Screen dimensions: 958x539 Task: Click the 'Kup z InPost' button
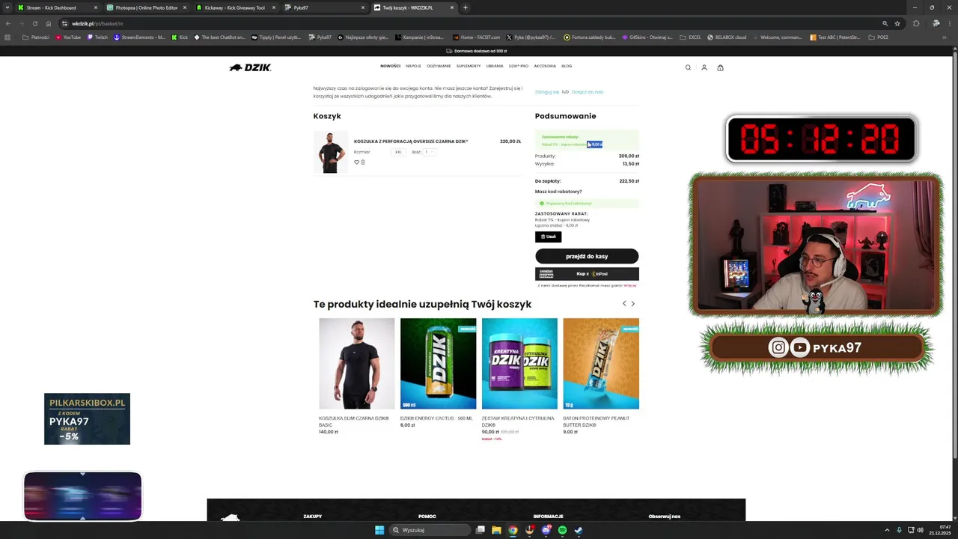587,274
